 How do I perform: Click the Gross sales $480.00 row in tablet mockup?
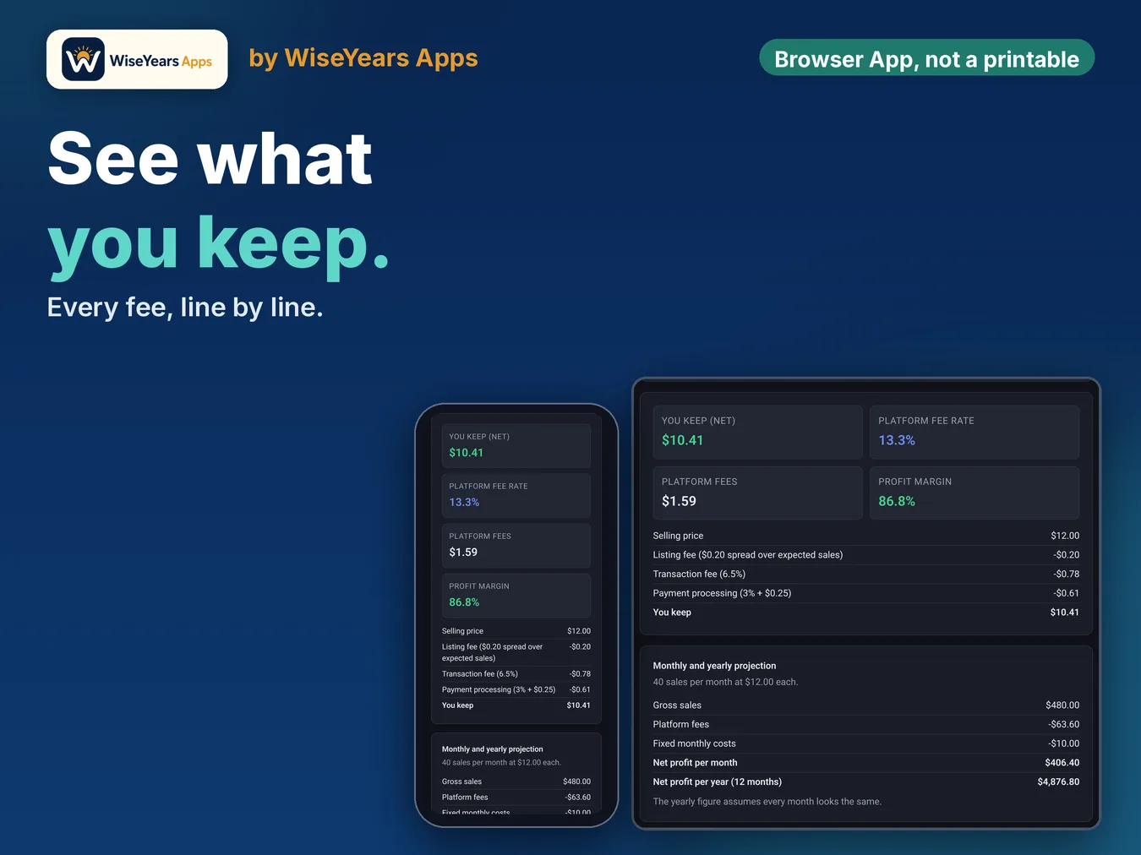pyautogui.click(x=865, y=705)
